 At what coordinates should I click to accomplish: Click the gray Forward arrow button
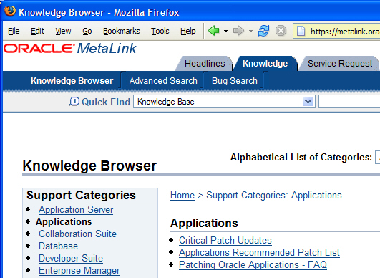(238, 31)
